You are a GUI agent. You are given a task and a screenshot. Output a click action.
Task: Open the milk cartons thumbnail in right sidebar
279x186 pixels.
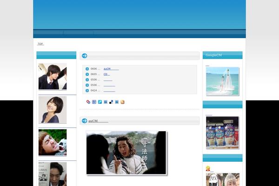[222, 133]
